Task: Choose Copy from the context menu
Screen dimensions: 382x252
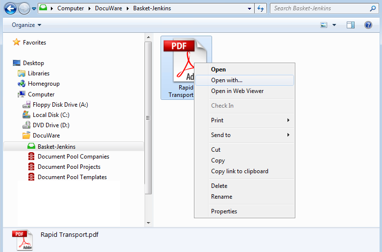Action: [244, 160]
